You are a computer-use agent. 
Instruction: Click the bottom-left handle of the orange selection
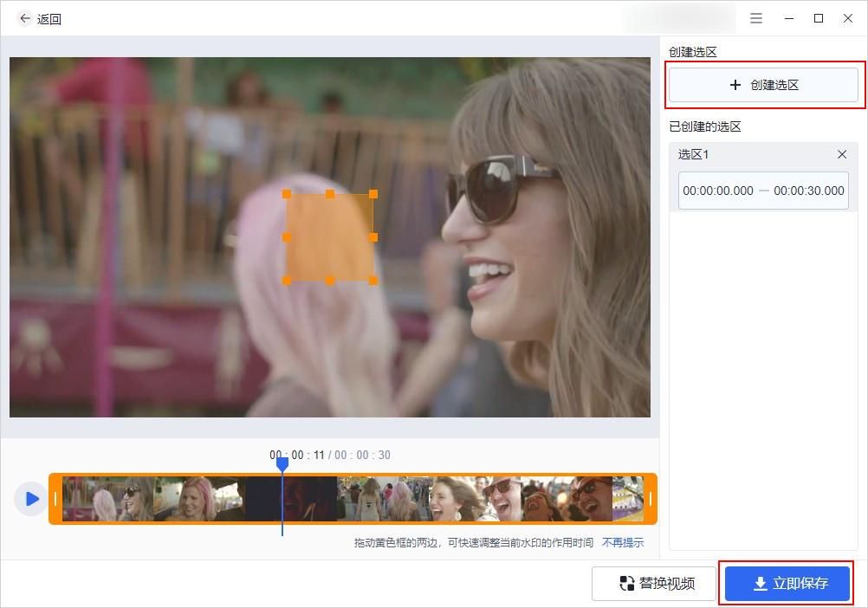coord(287,281)
